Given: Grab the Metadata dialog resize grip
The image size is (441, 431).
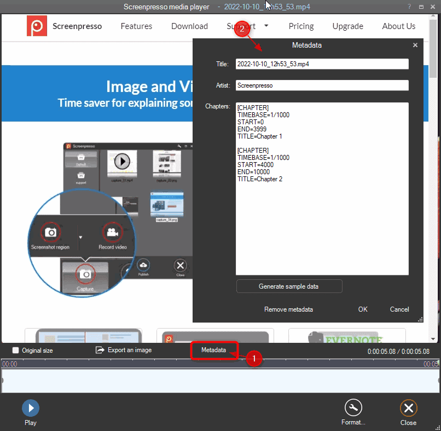Looking at the screenshot, I should (x=420, y=319).
